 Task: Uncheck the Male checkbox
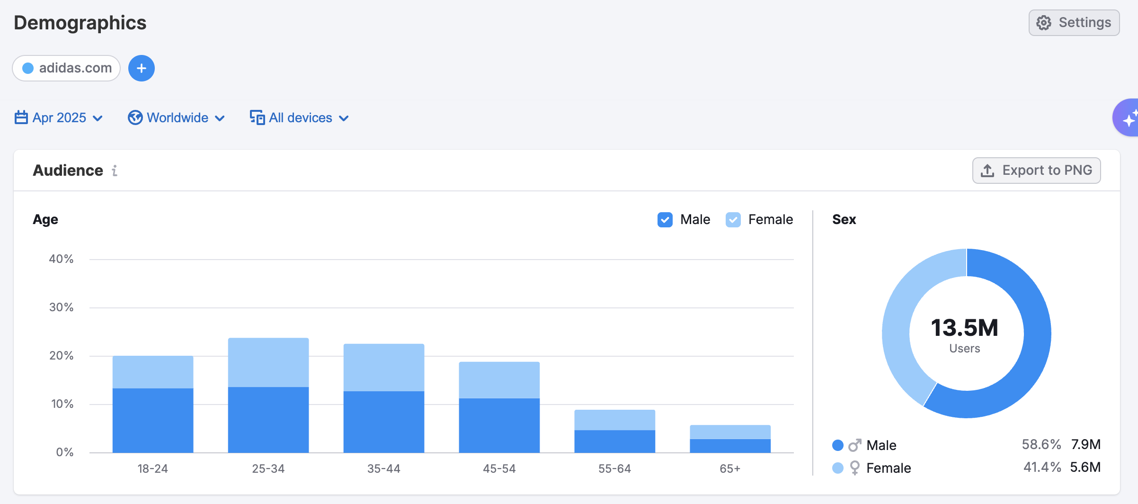point(665,220)
